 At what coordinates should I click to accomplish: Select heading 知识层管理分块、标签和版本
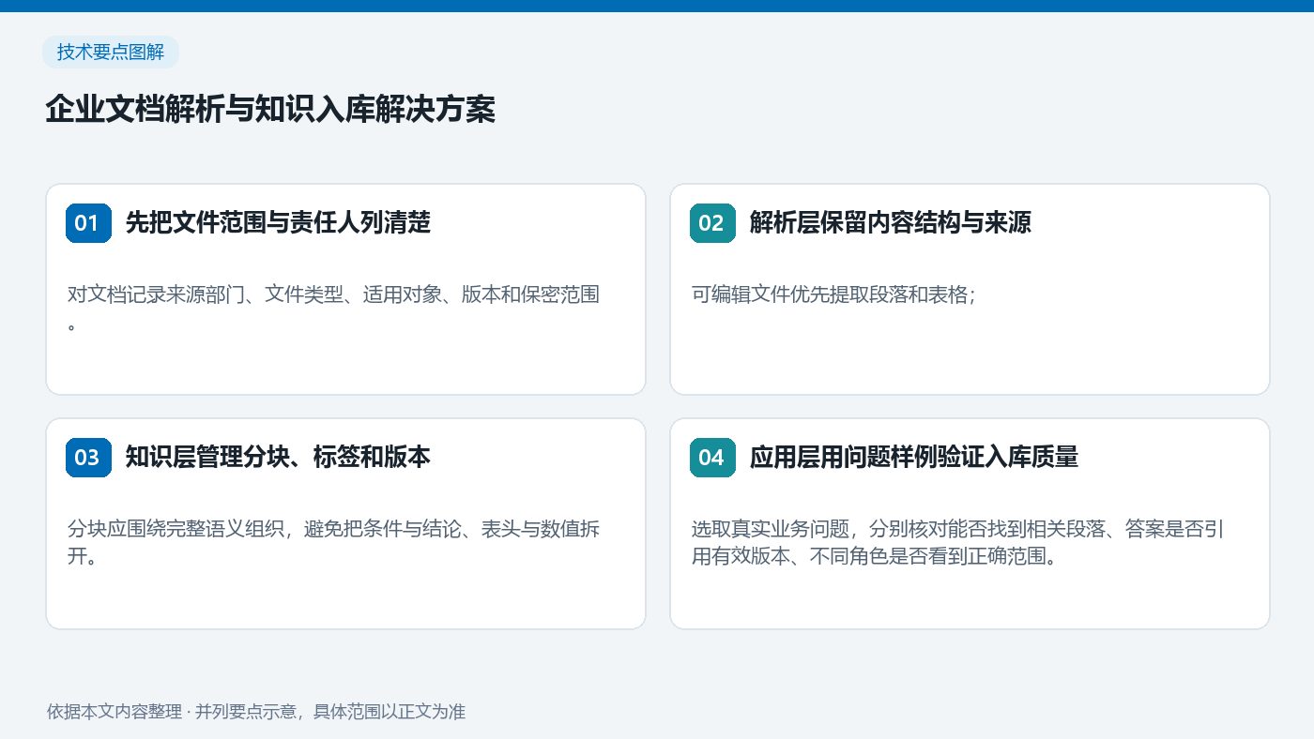278,458
